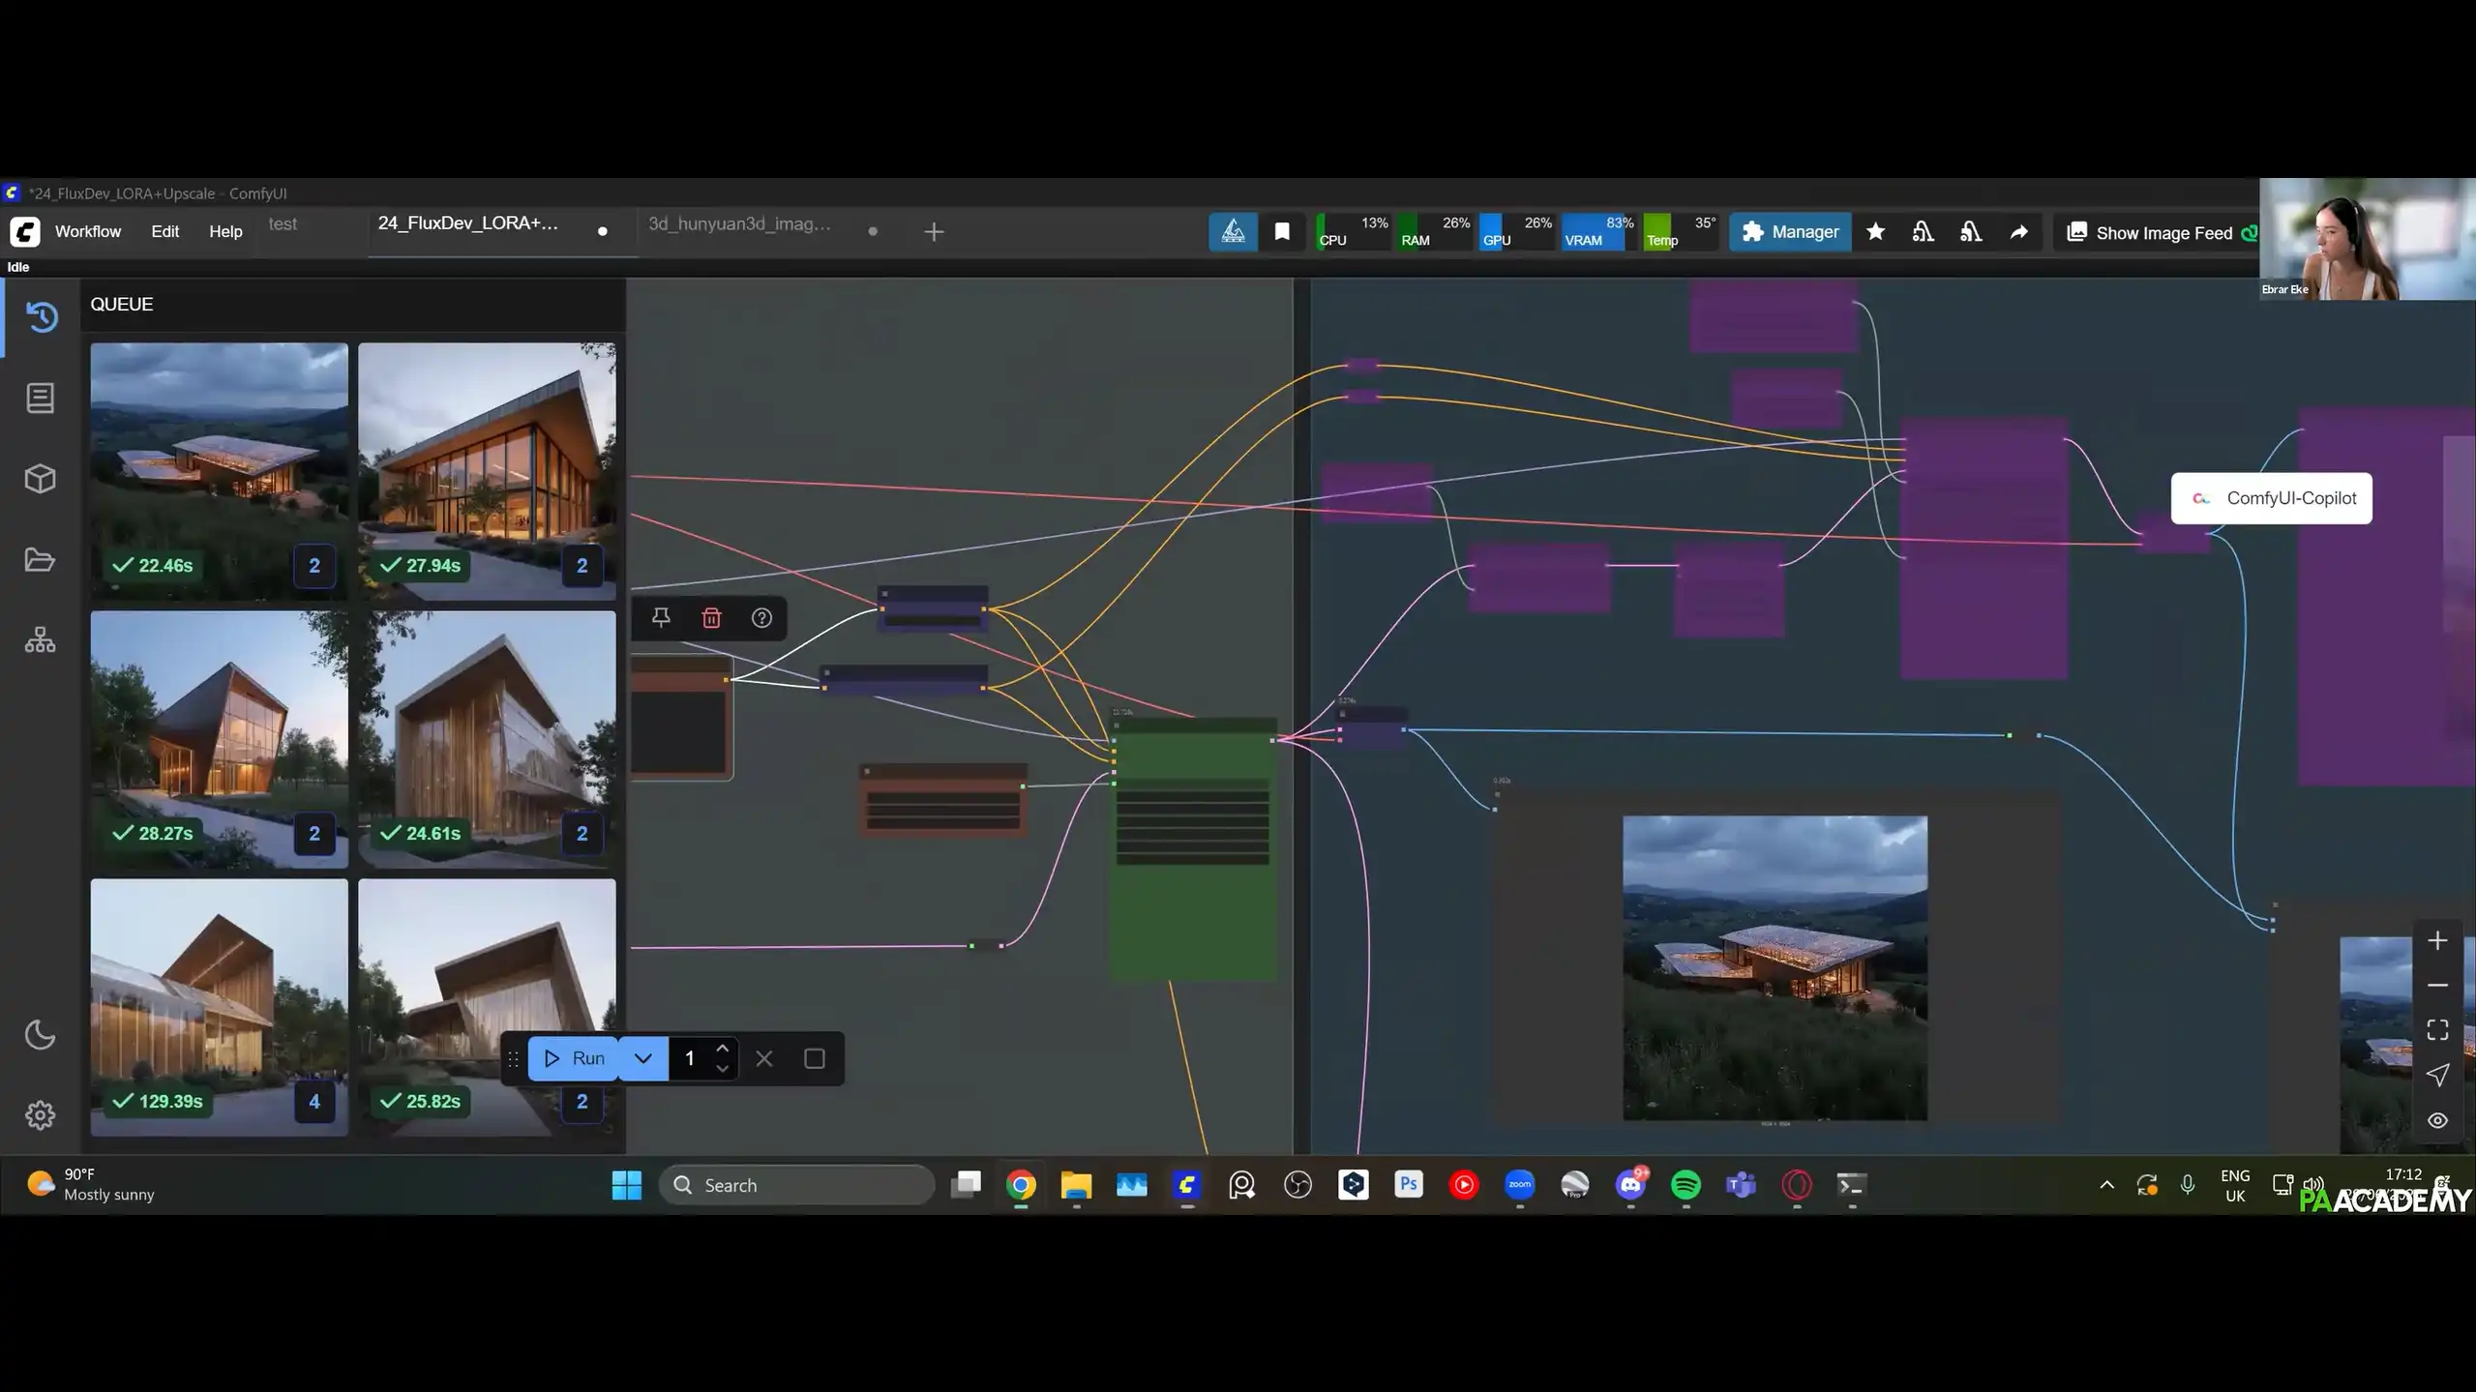Open Spotify from taskbar
The image size is (2476, 1392).
1685,1185
